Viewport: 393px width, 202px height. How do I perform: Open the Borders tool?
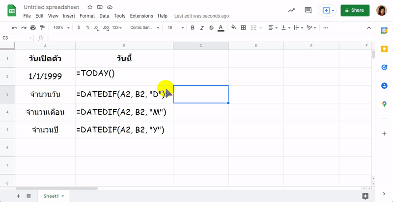click(243, 28)
